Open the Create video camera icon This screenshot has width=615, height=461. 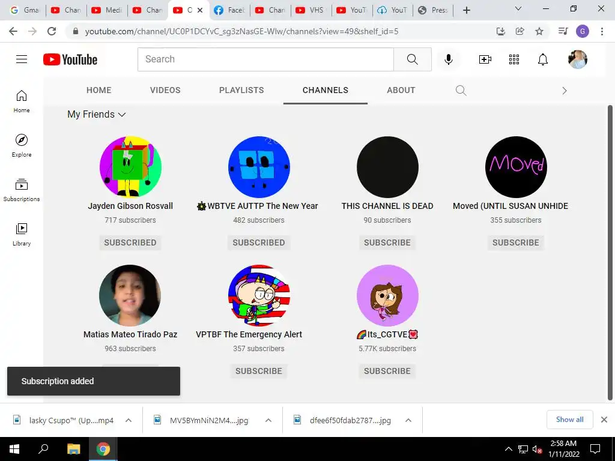(x=485, y=59)
